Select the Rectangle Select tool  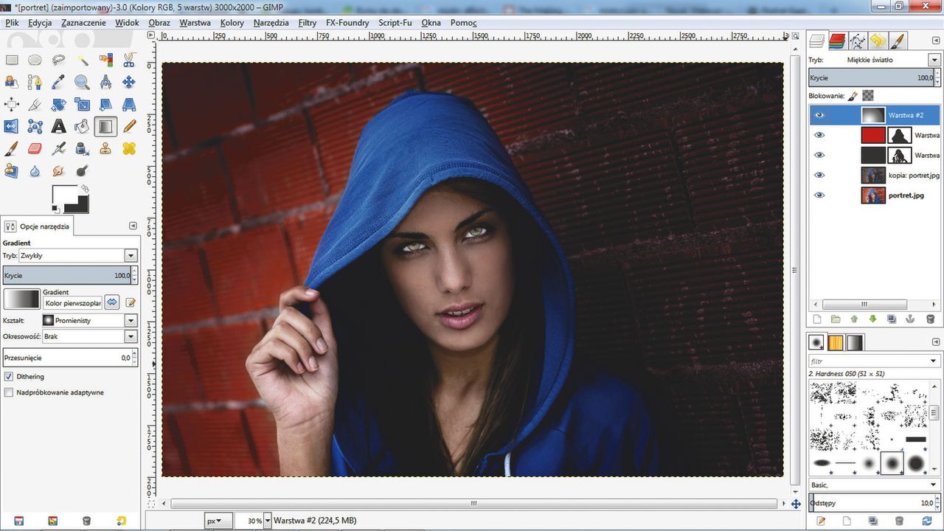(x=11, y=60)
